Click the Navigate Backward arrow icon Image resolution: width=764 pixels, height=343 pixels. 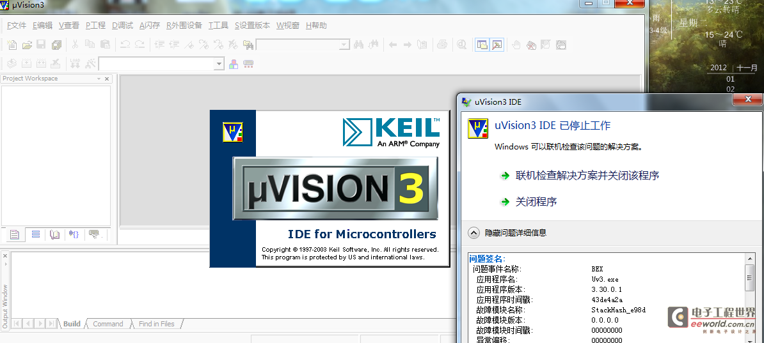pos(393,45)
